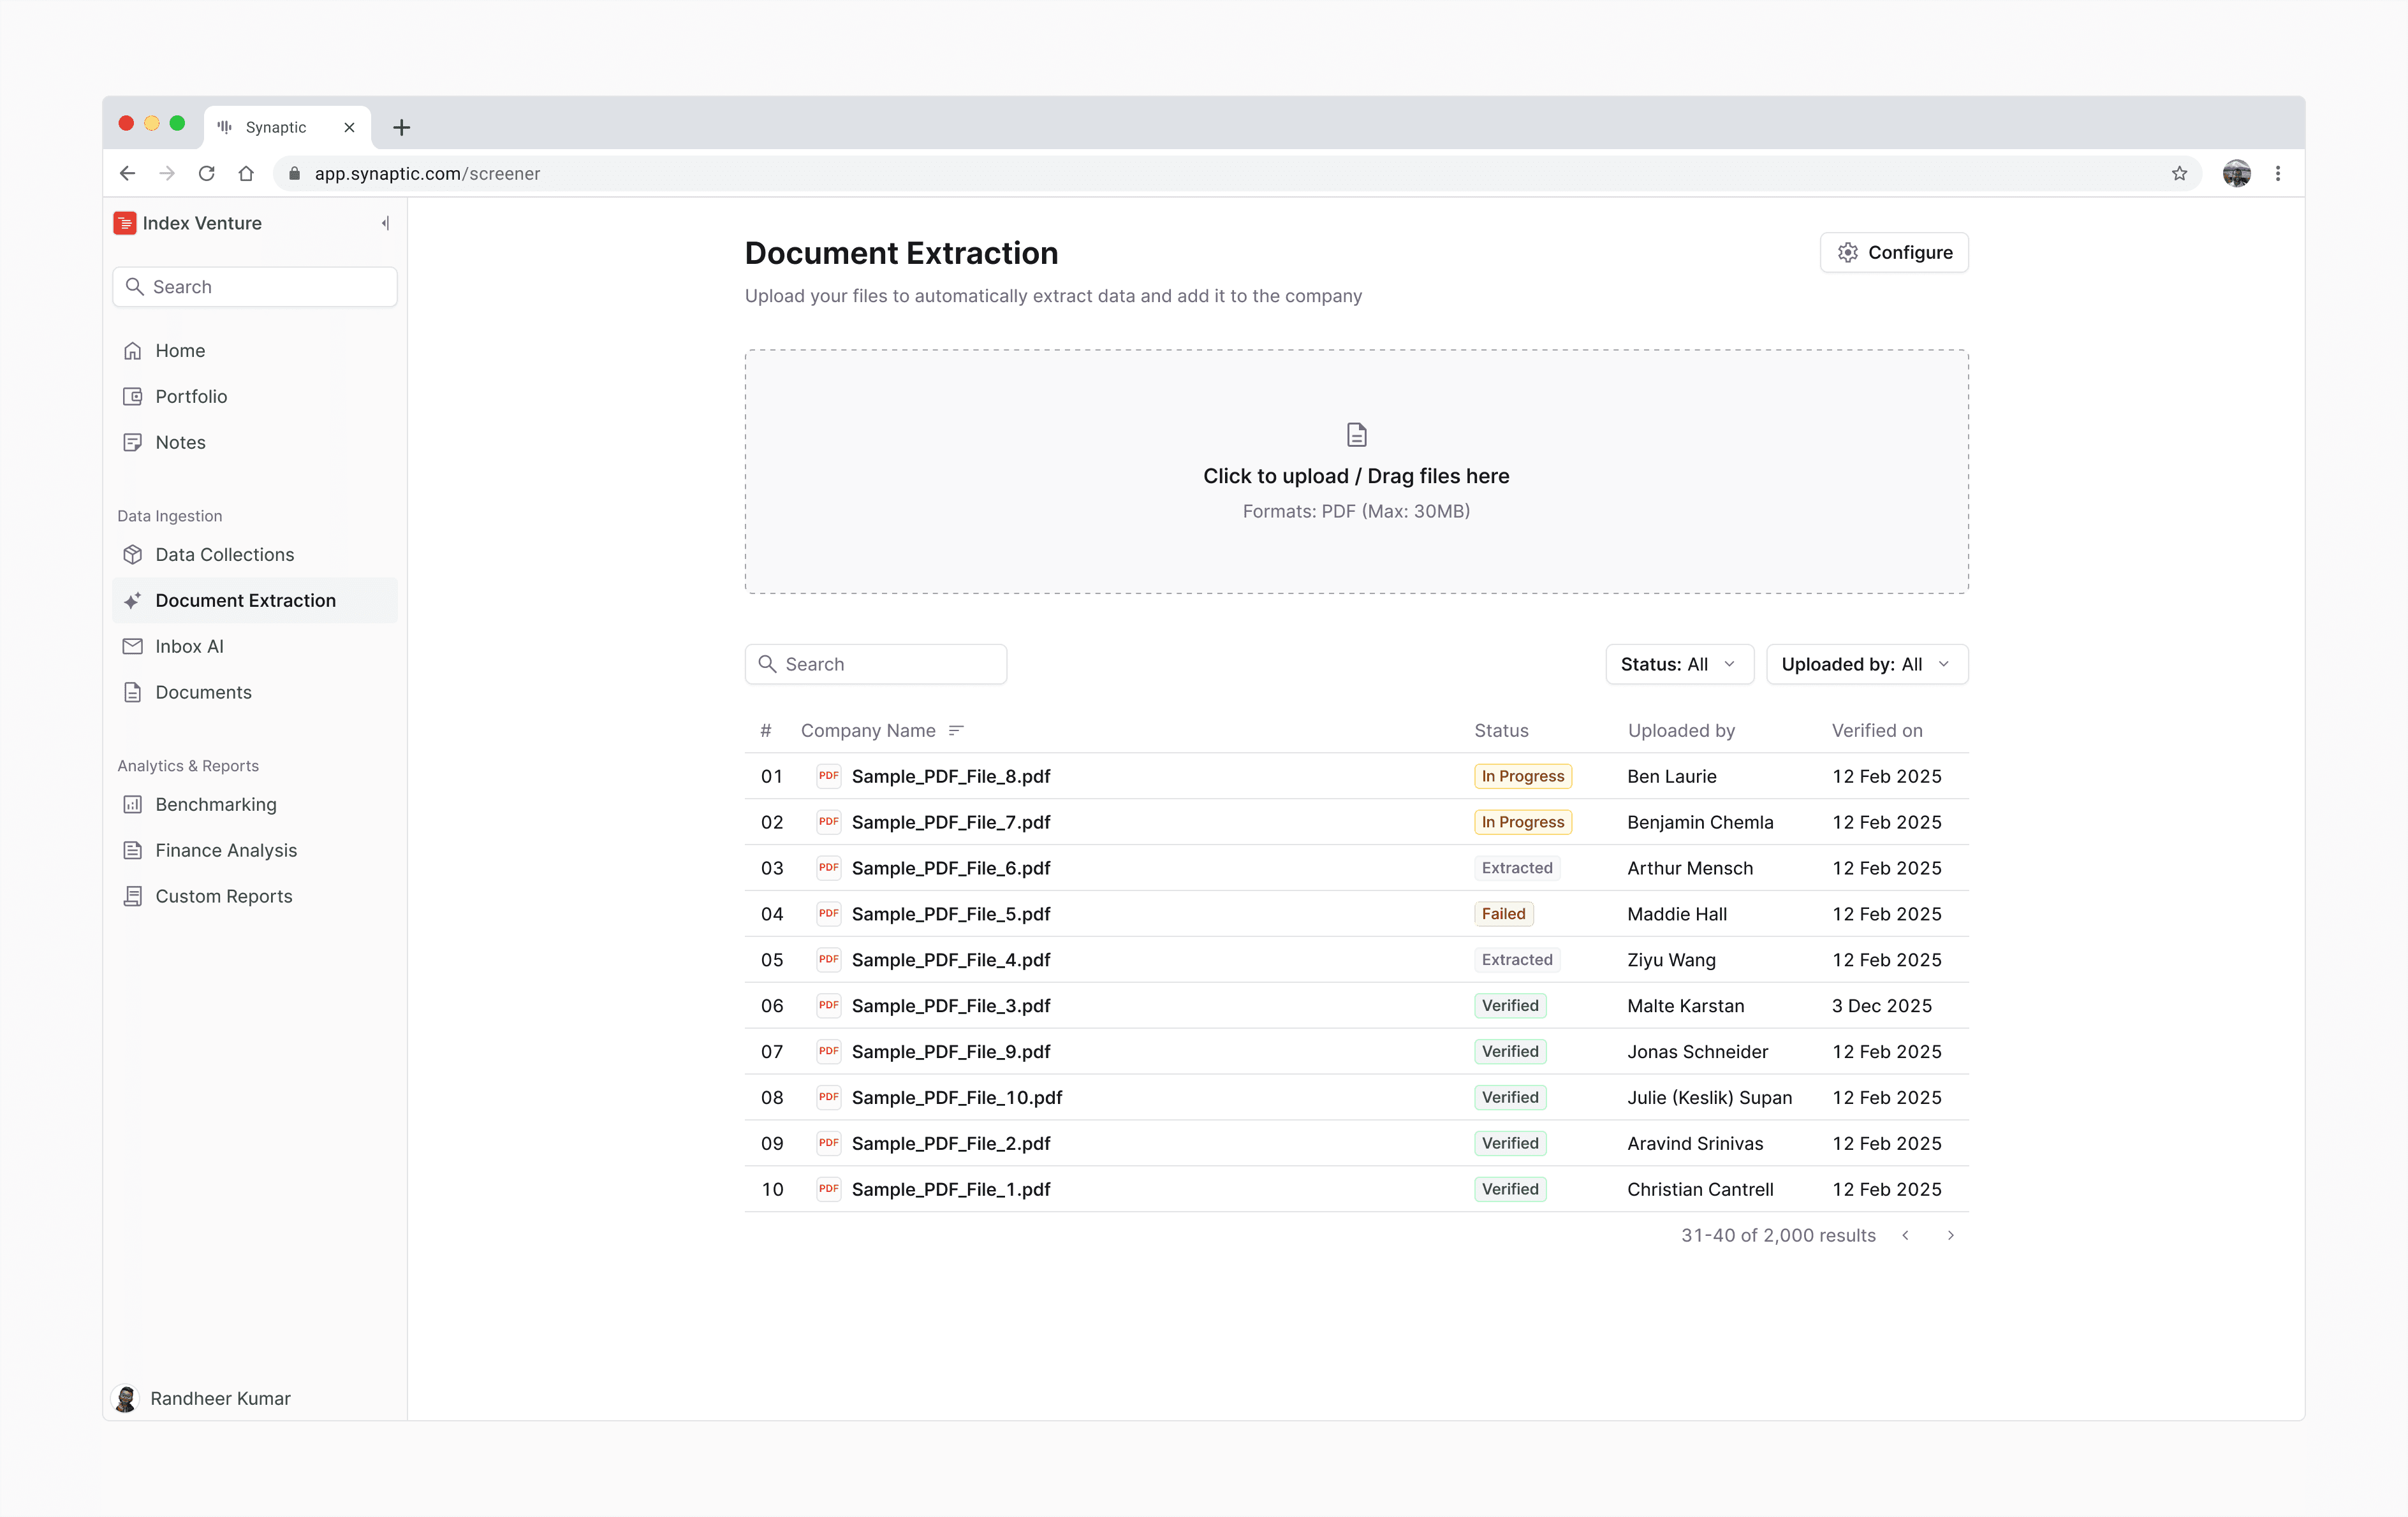2408x1517 pixels.
Task: Open the Uploaded by: All dropdown
Action: 1867,665
